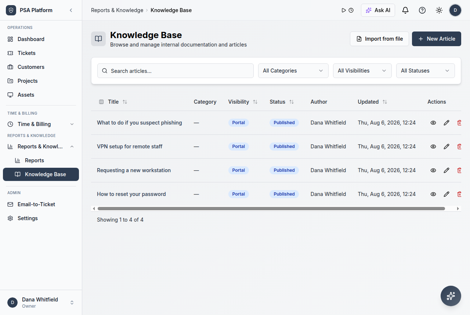The image size is (470, 315).
Task: Open 'Requesting a new workstation' row
Action: tap(276, 170)
